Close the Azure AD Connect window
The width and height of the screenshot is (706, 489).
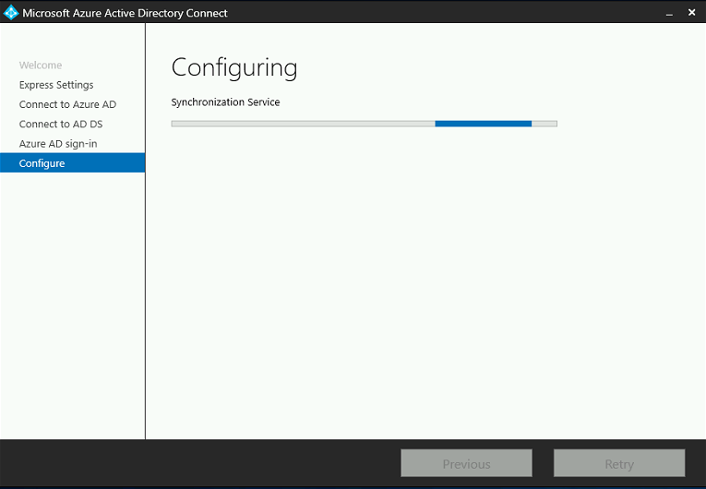pyautogui.click(x=692, y=13)
